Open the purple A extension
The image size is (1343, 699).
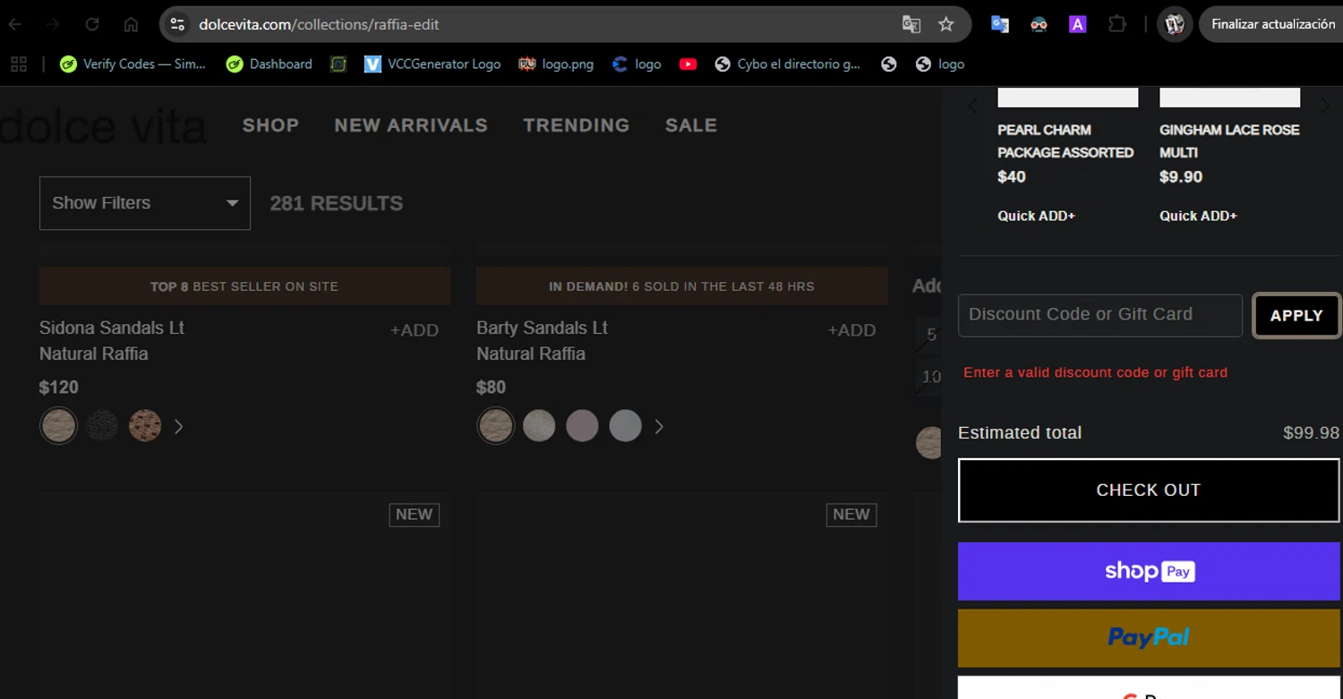(1078, 24)
